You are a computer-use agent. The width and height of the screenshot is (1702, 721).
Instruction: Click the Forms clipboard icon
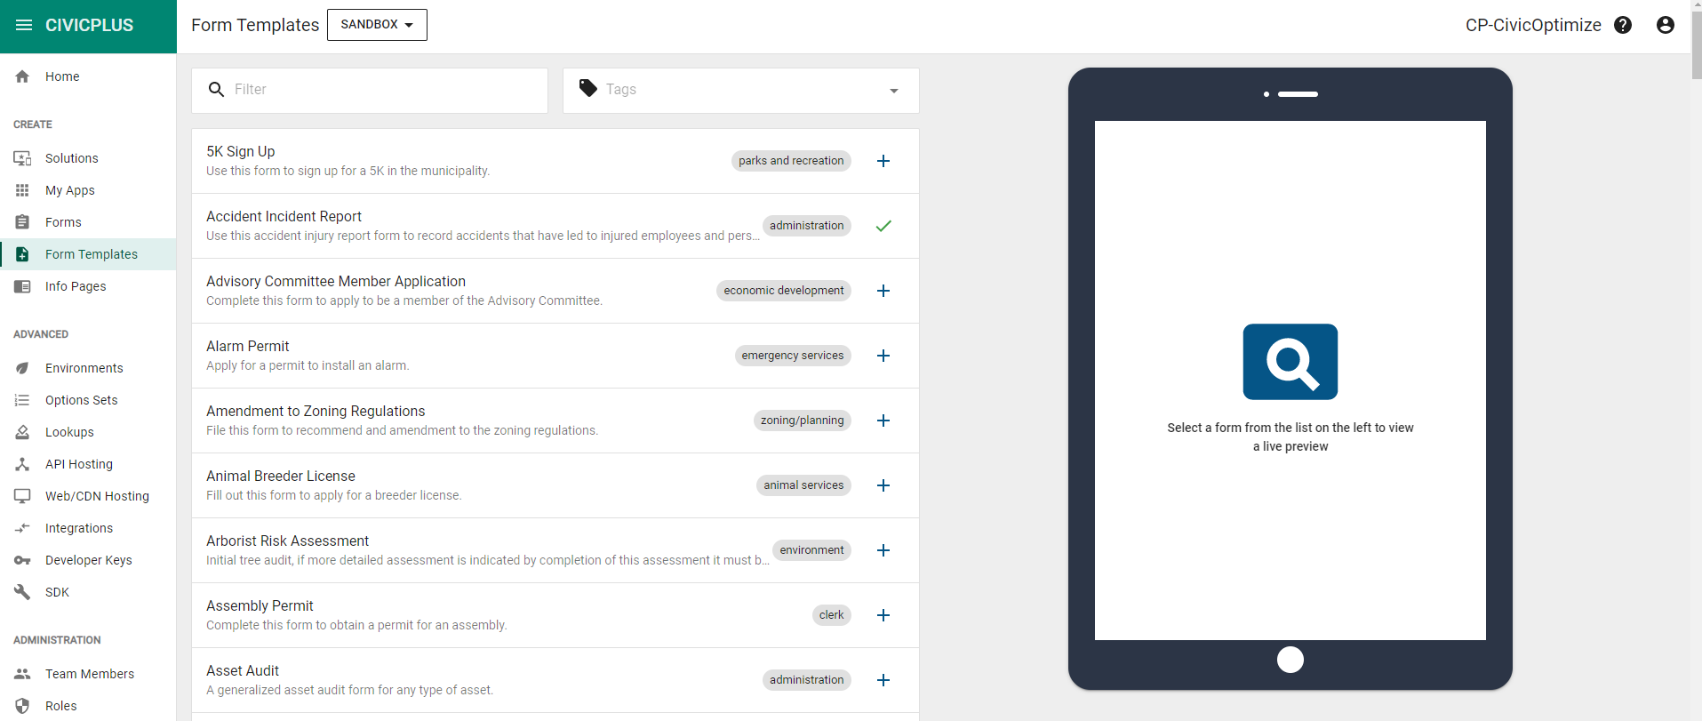(22, 222)
